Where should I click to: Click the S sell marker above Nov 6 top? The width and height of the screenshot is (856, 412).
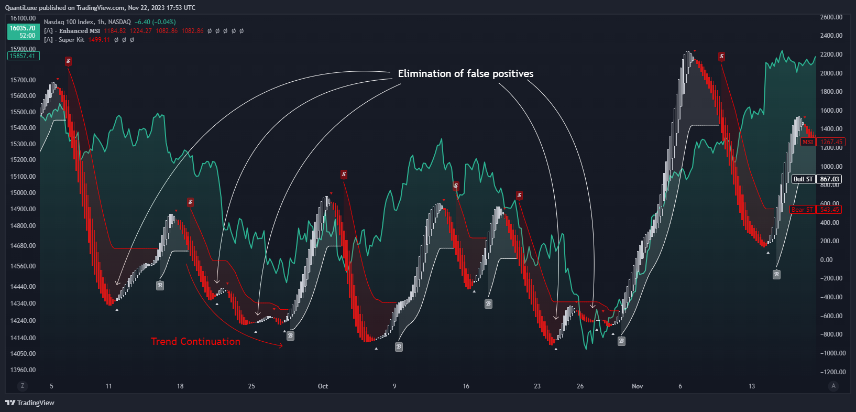(721, 57)
